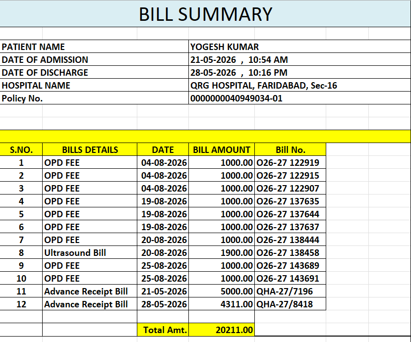
Task: Click the BILL AMOUNT column header
Action: point(222,149)
